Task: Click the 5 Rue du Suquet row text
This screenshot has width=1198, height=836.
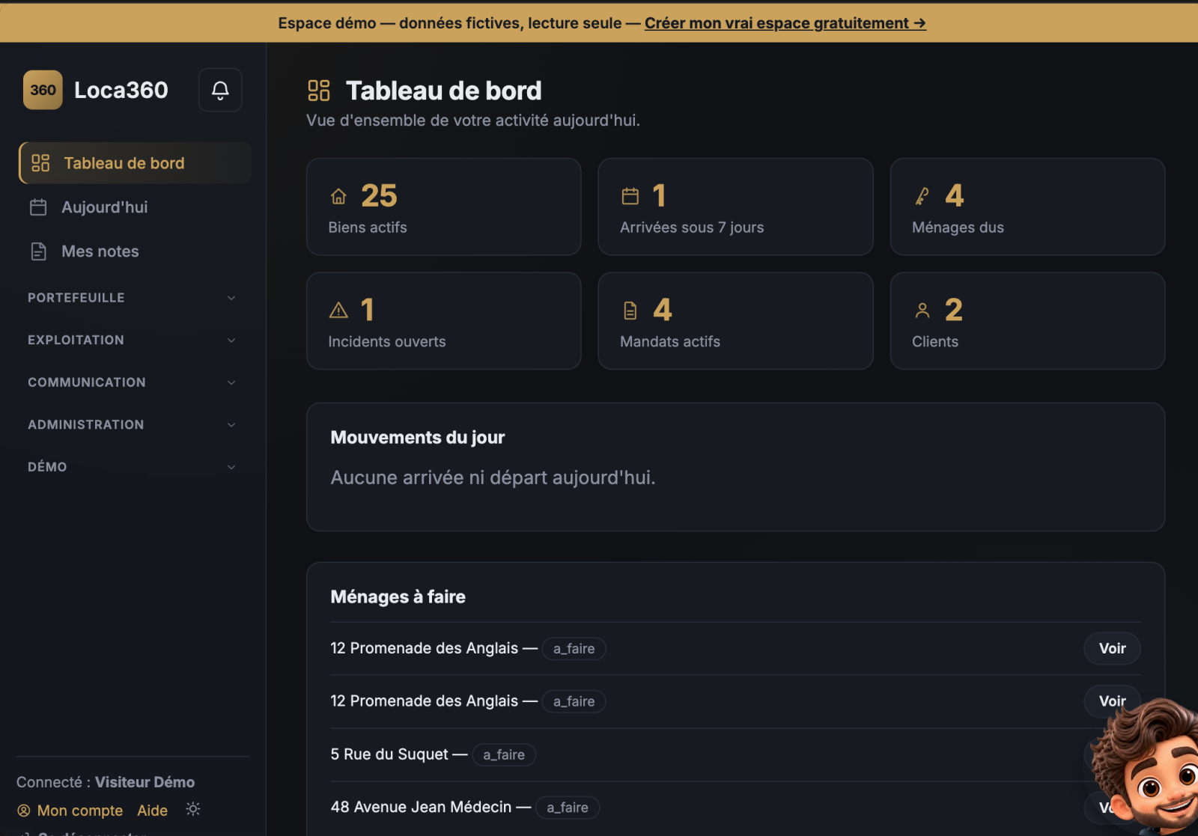Action: (389, 754)
